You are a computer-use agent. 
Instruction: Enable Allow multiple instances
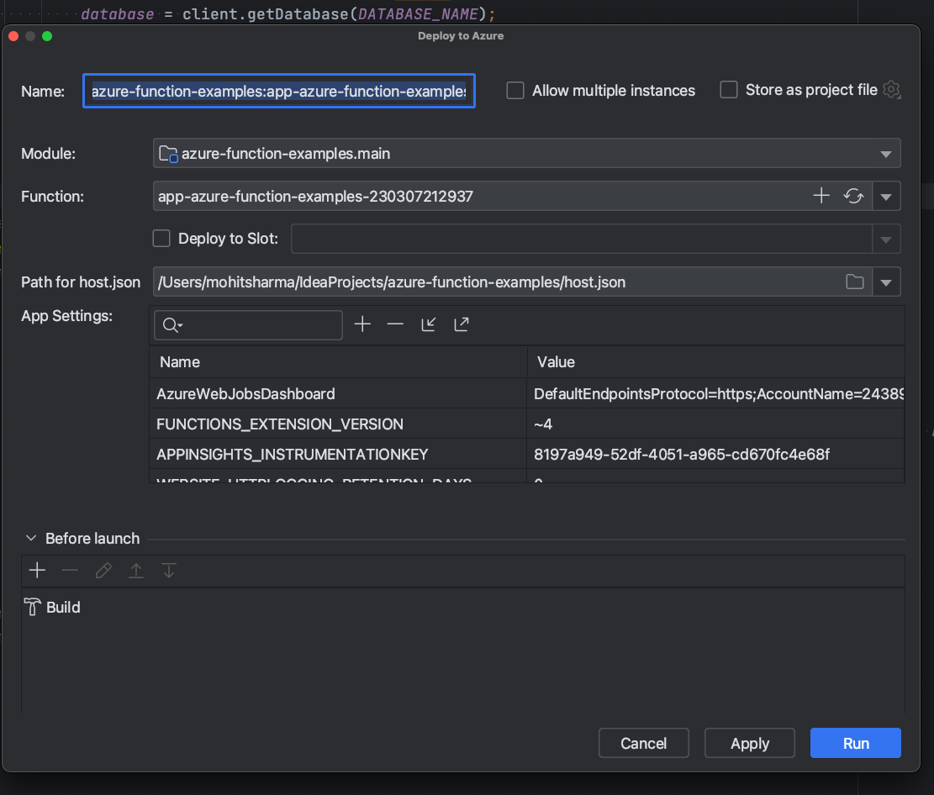[x=515, y=90]
